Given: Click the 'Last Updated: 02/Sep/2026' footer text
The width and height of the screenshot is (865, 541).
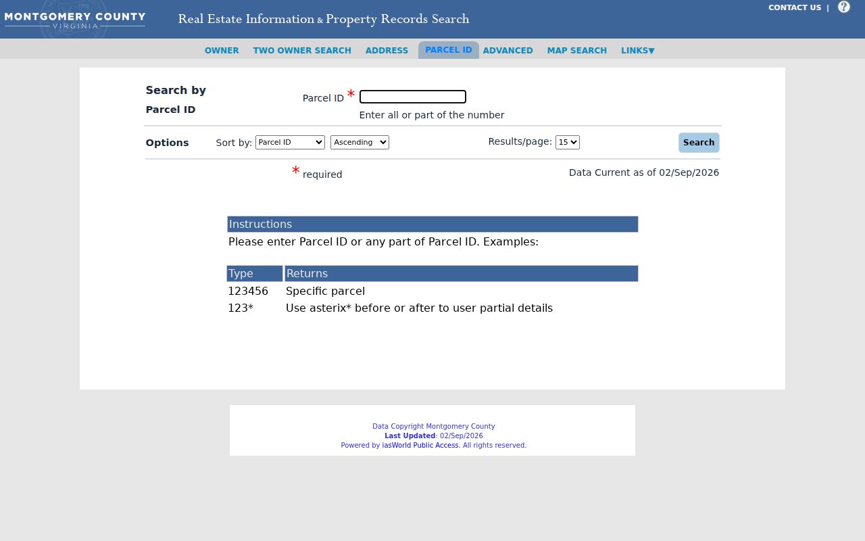Looking at the screenshot, I should click(x=434, y=436).
